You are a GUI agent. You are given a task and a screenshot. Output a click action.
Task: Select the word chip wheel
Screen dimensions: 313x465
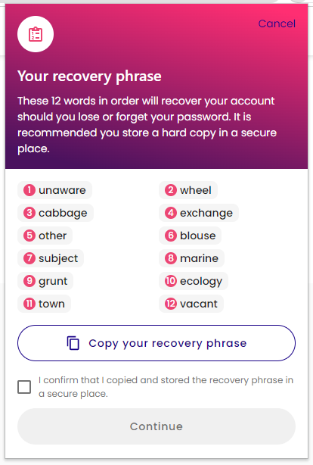pyautogui.click(x=188, y=190)
